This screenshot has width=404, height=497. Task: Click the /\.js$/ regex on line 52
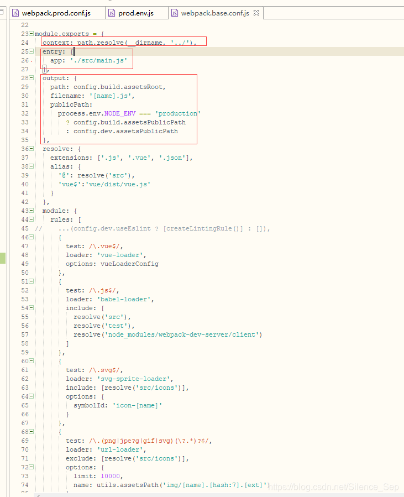tap(102, 290)
